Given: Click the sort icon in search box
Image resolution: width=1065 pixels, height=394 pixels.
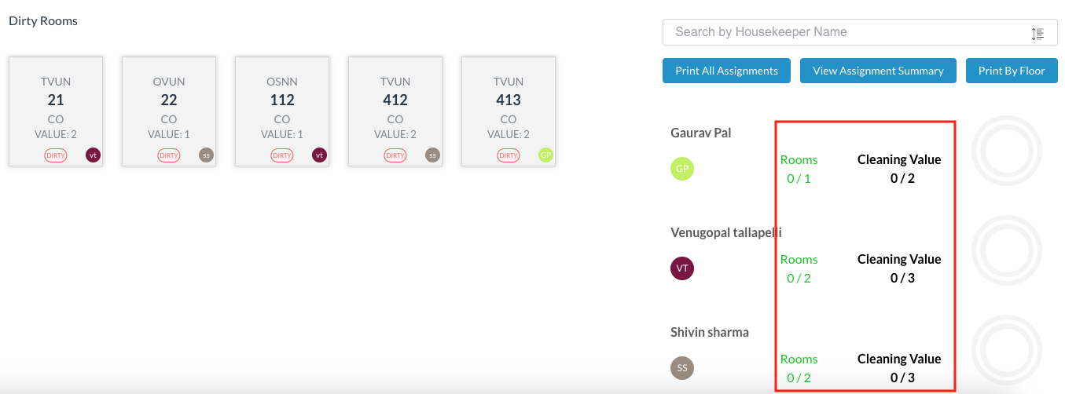Looking at the screenshot, I should click(1037, 34).
